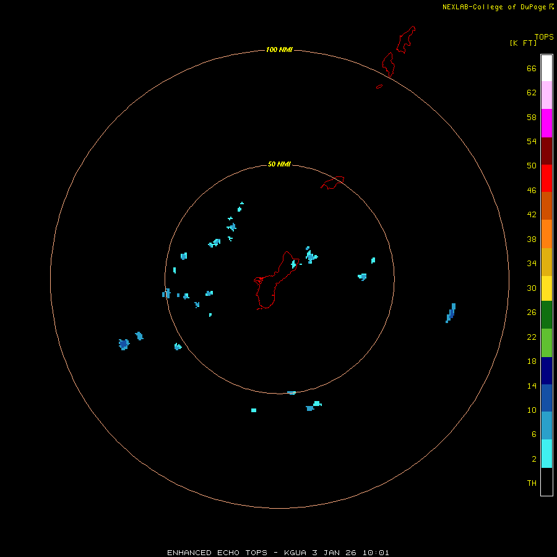Click the legend value 54
Image resolution: width=557 pixels, height=557 pixels.
tap(532, 141)
